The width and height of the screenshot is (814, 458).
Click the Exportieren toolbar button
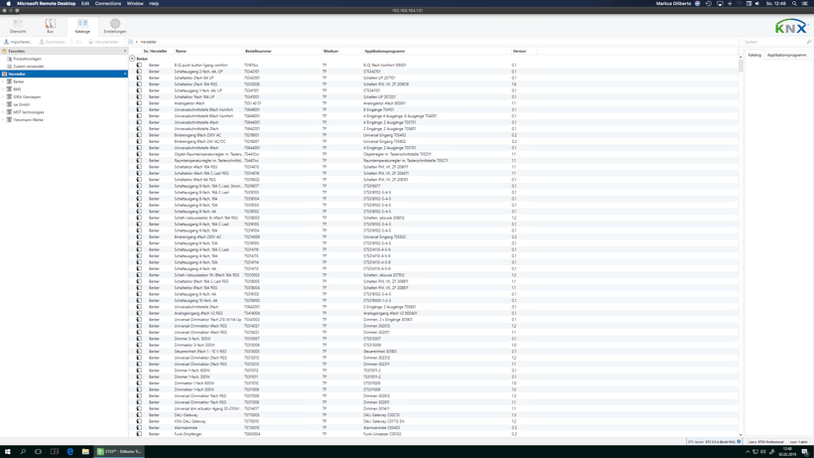(x=53, y=42)
